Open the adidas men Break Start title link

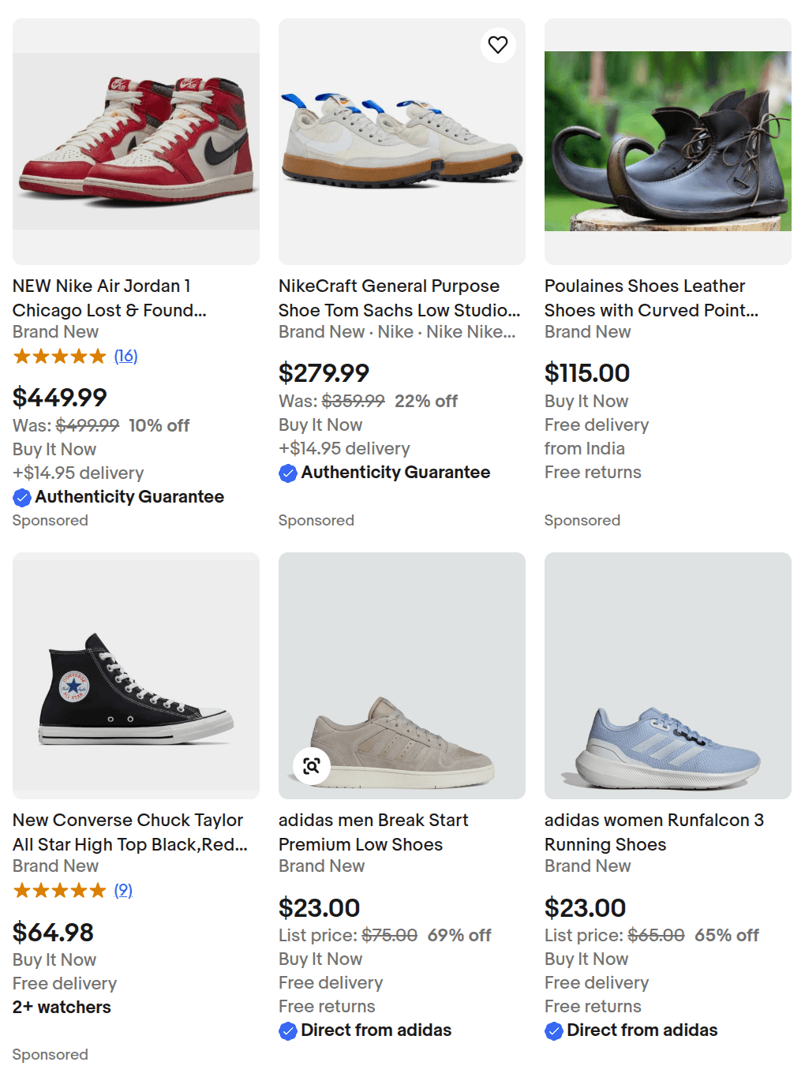pyautogui.click(x=373, y=832)
